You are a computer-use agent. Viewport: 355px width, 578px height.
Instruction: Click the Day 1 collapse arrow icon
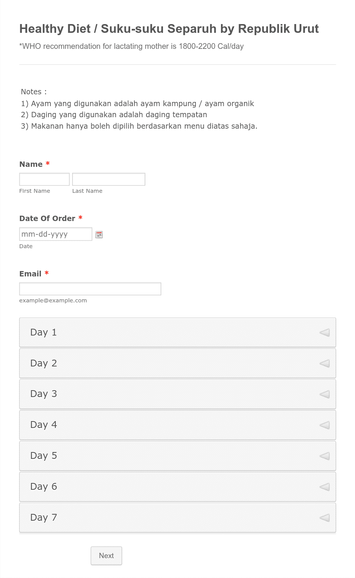(324, 333)
